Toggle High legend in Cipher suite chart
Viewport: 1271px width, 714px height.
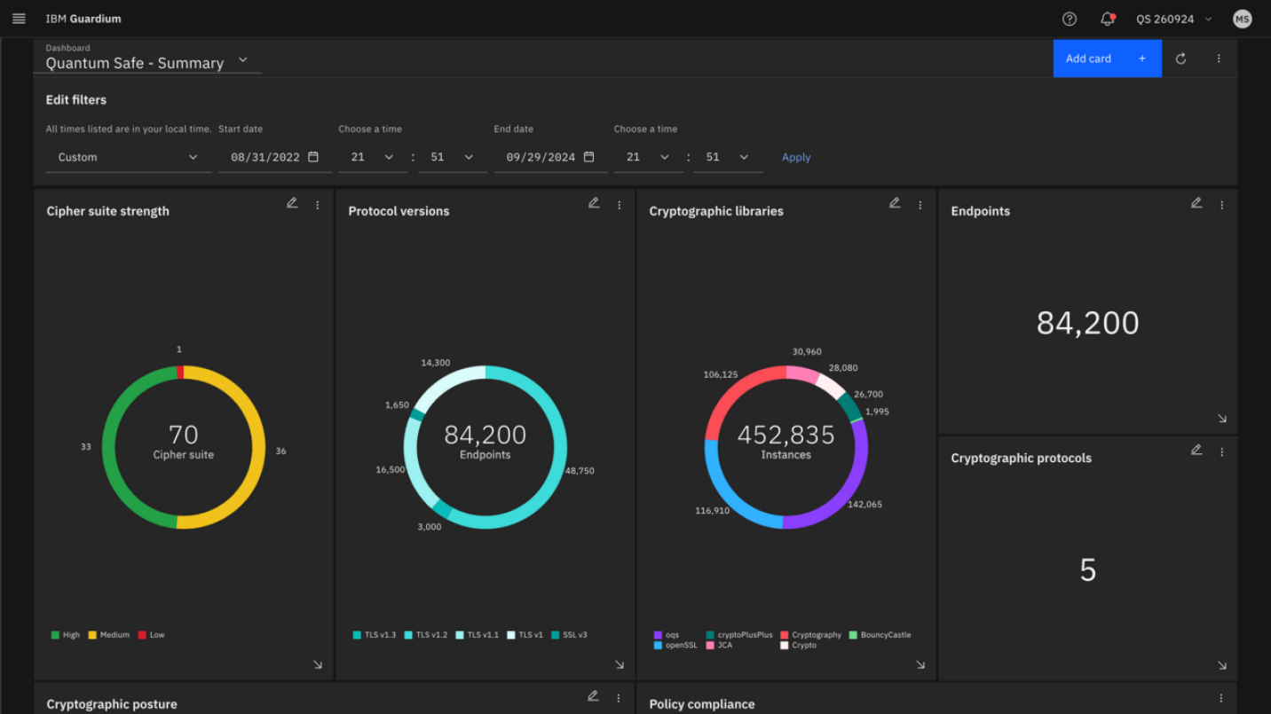pyautogui.click(x=66, y=635)
